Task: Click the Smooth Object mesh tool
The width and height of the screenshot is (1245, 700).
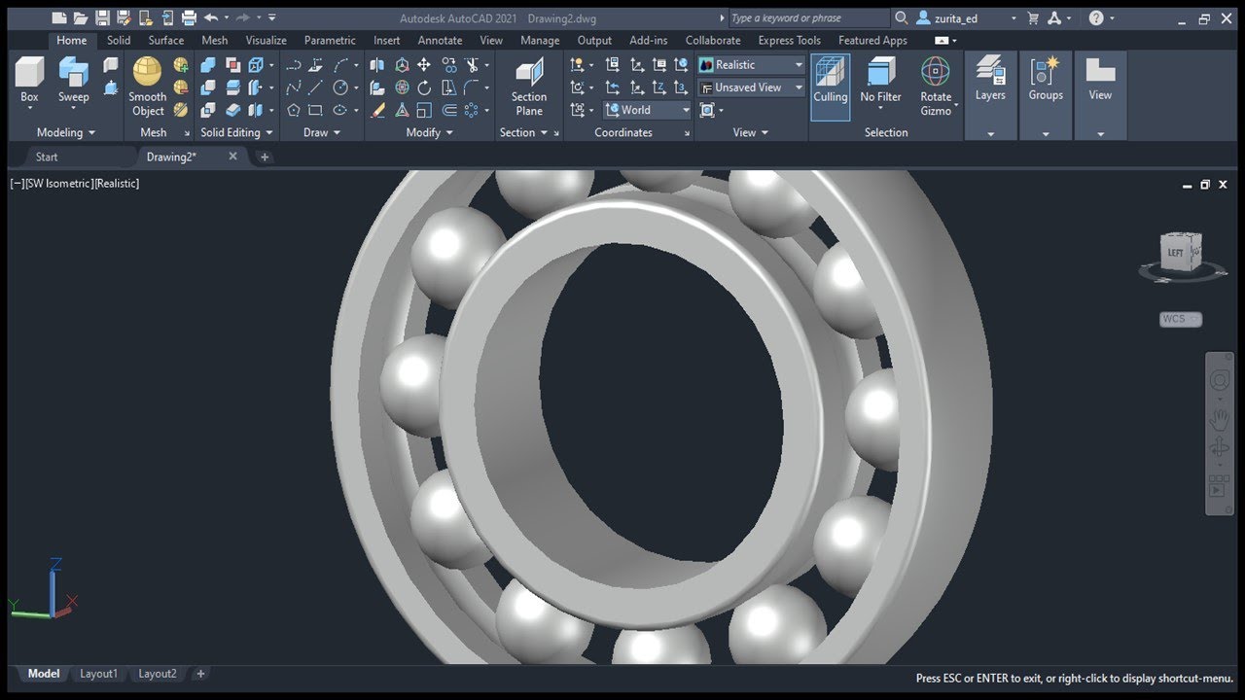Action: point(148,87)
